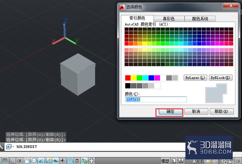This screenshot has height=164, width=242.
Task: Open the 1:1 annotation scale list
Action: pos(198,161)
